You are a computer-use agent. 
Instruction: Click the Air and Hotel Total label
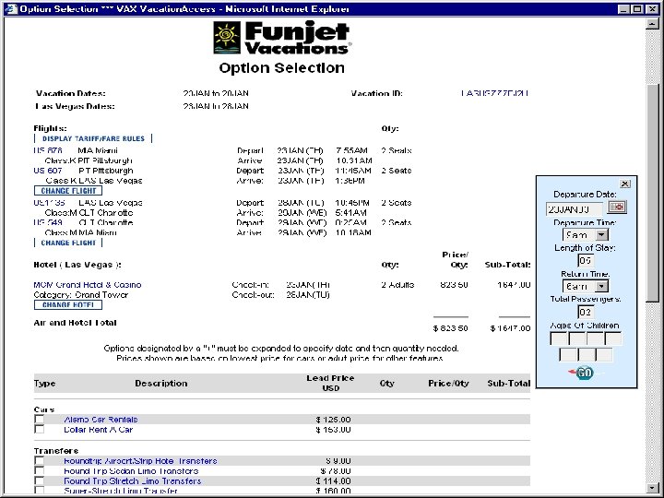coord(75,323)
